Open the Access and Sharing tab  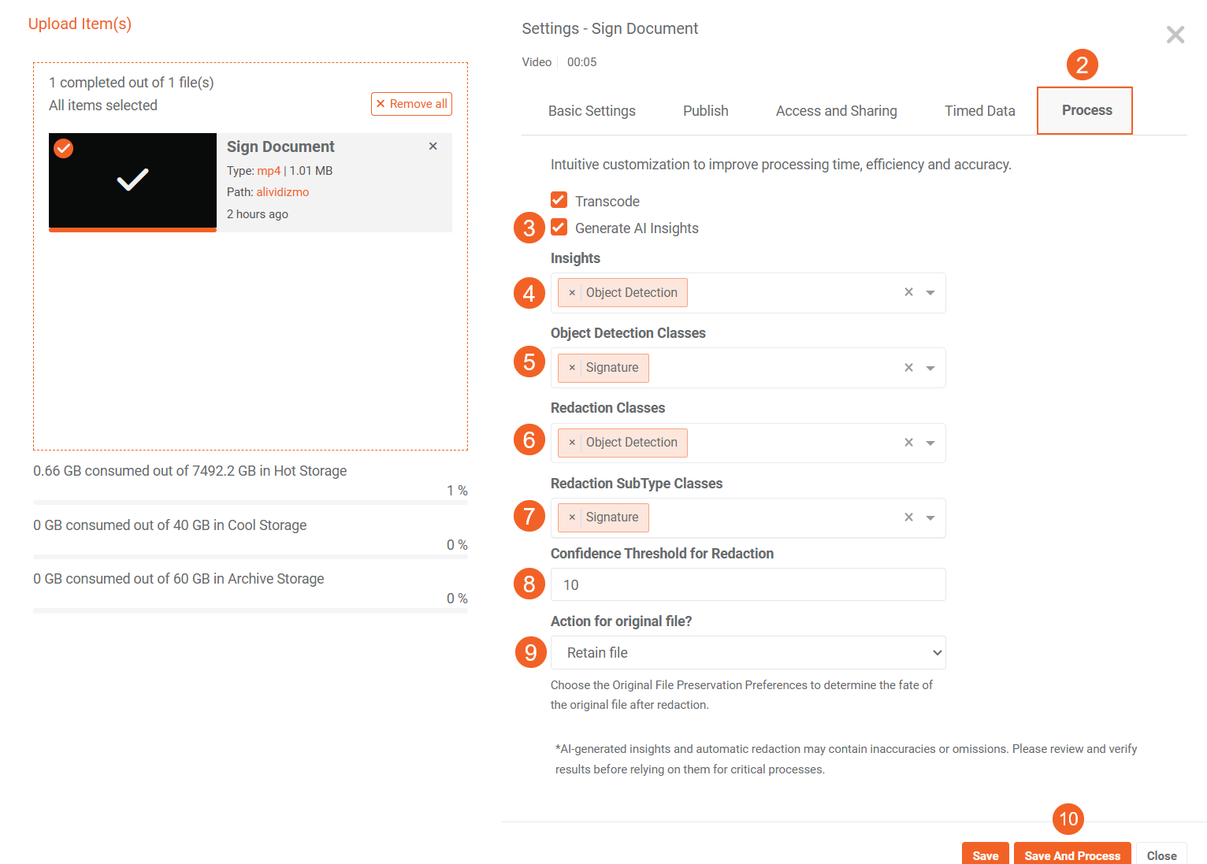pyautogui.click(x=836, y=111)
